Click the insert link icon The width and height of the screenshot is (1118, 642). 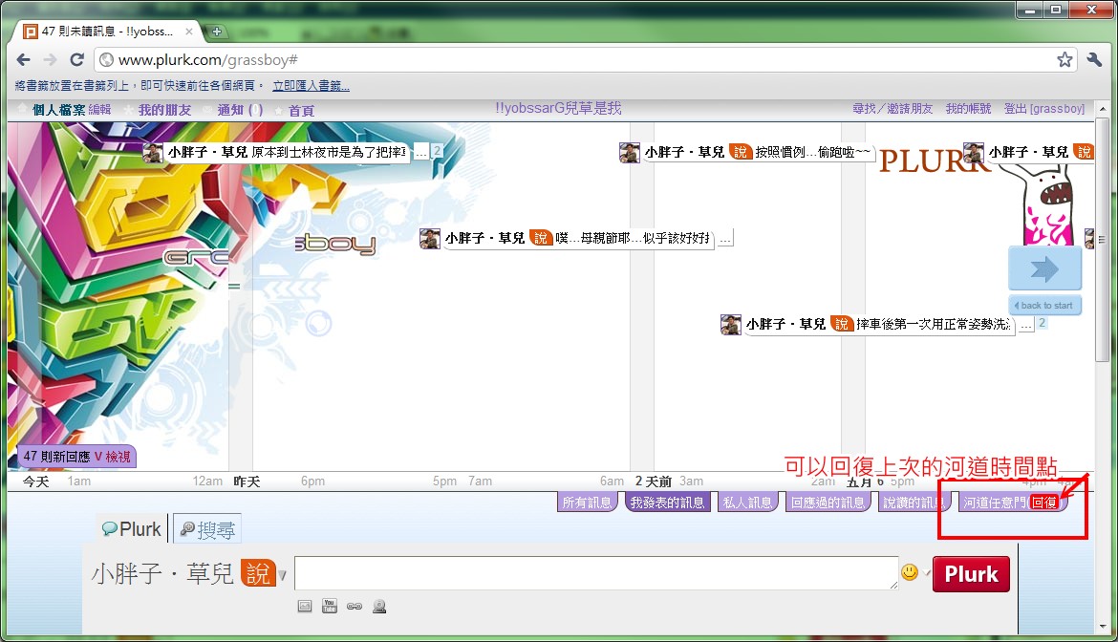[355, 607]
